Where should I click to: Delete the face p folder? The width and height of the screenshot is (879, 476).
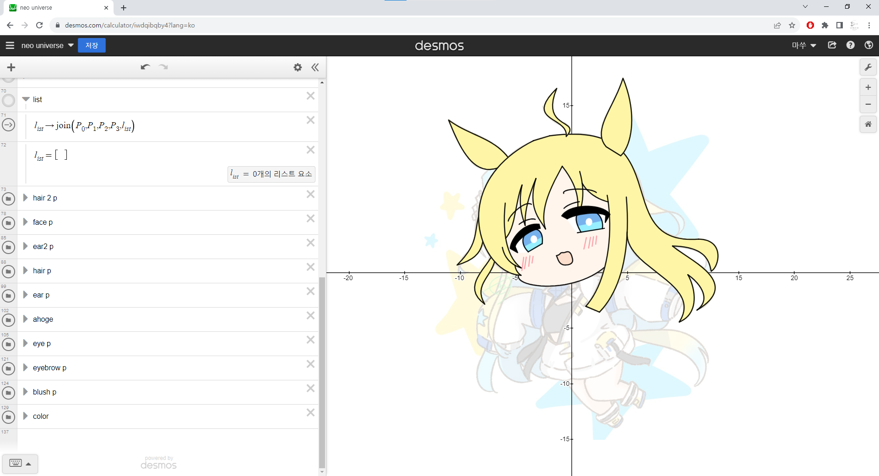tap(310, 219)
